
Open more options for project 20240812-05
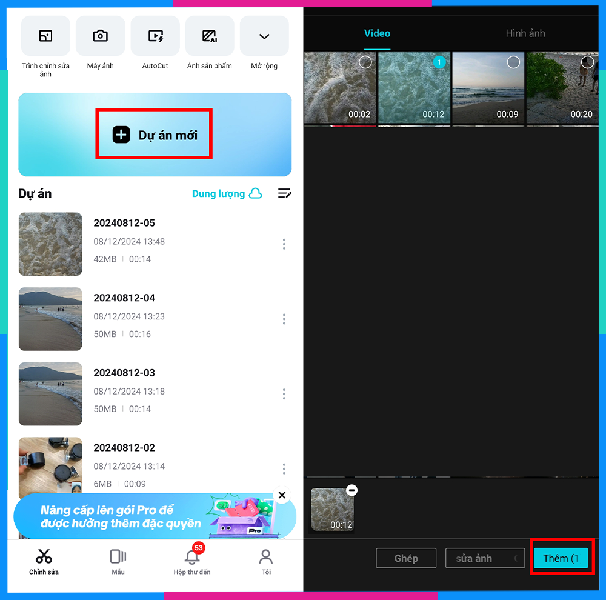284,244
